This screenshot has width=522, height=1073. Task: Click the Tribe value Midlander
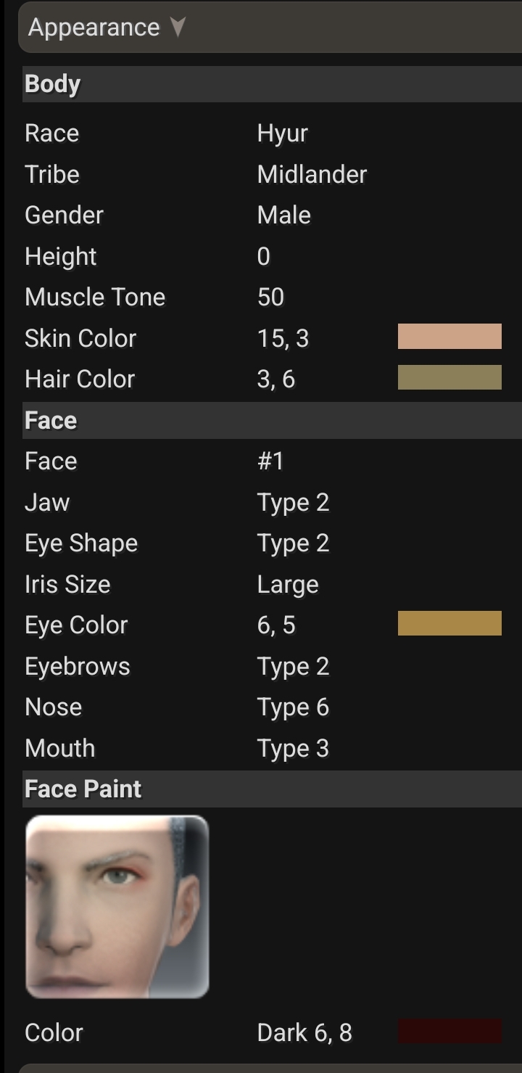pyautogui.click(x=312, y=174)
